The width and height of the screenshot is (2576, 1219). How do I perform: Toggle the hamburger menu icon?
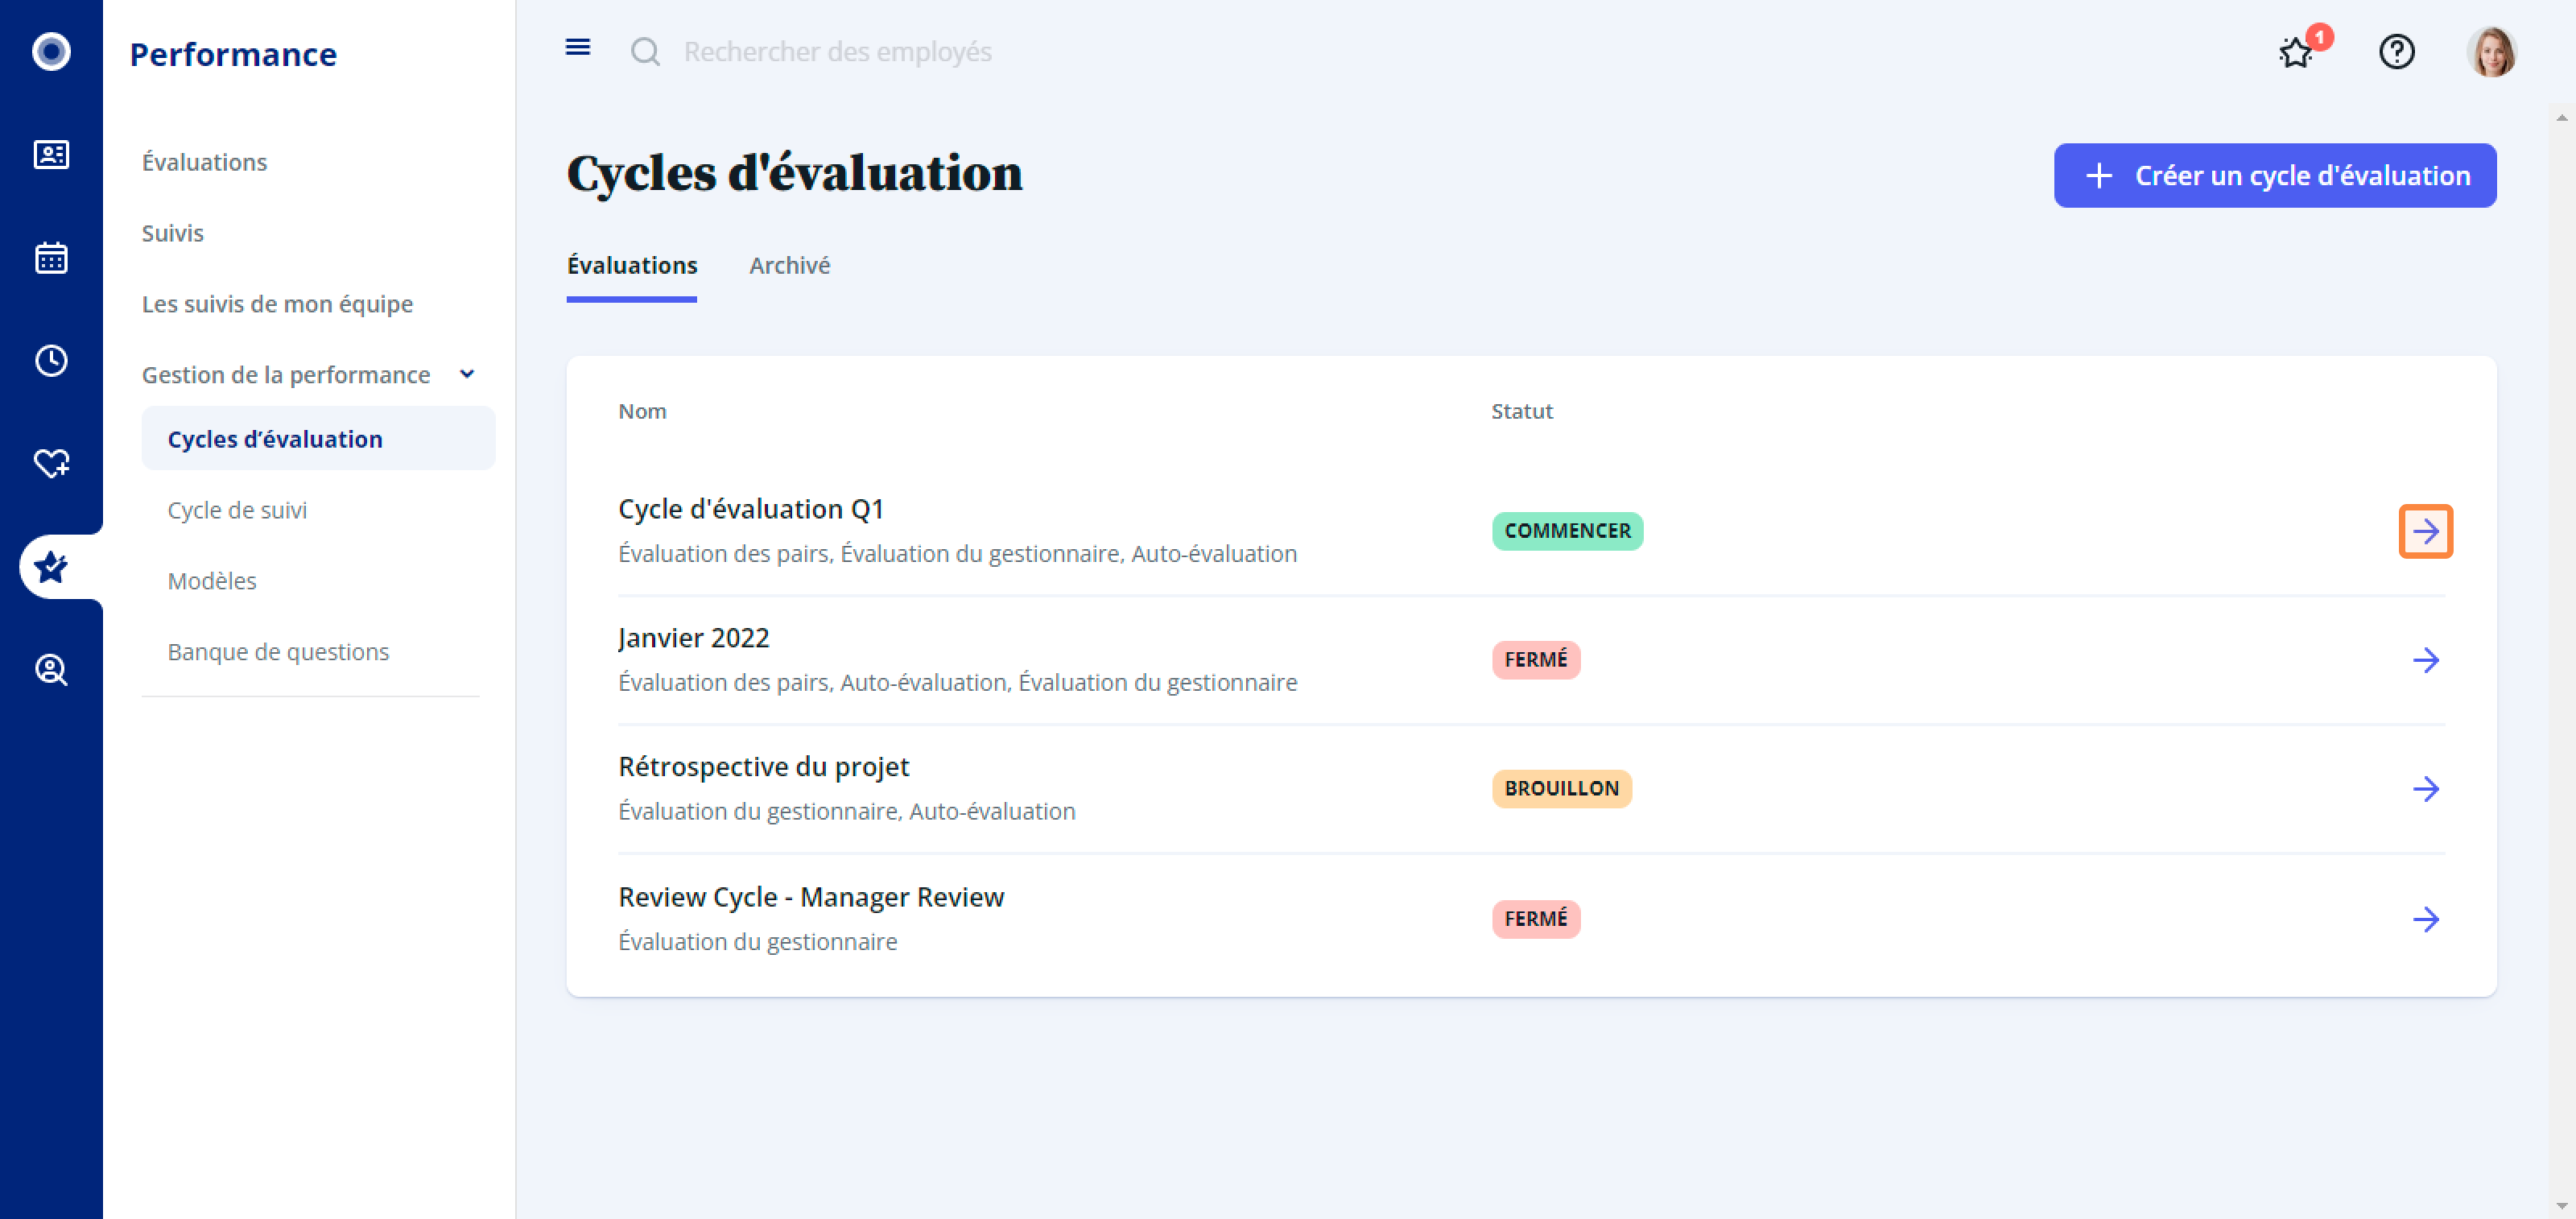point(578,48)
